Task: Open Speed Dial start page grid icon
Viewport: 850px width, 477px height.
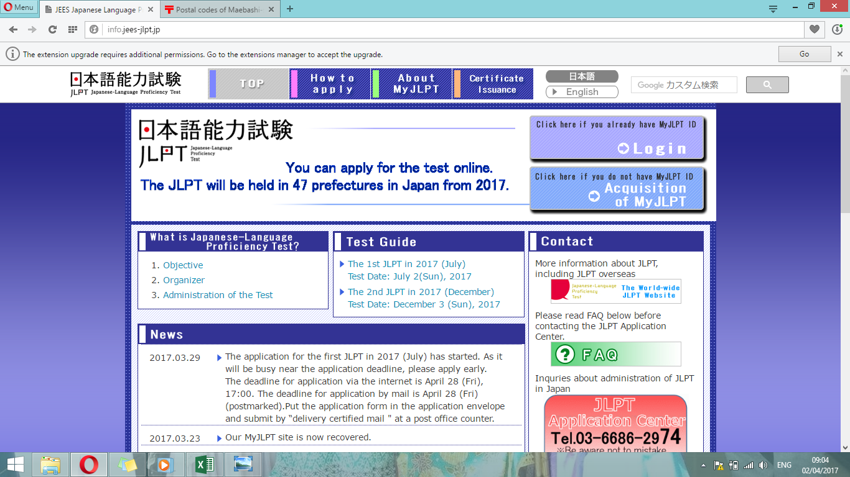Action: coord(72,29)
